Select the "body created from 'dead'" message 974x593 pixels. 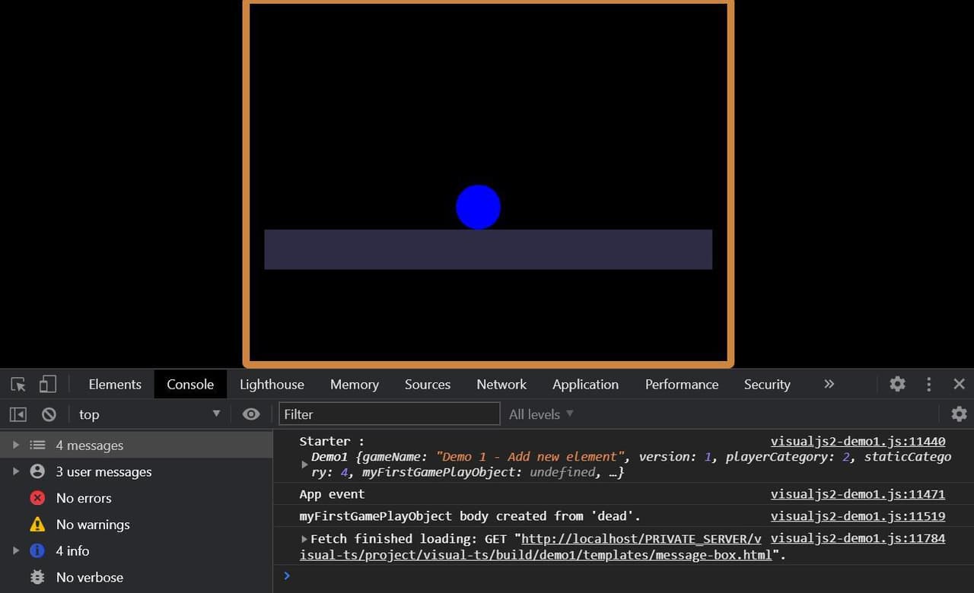pos(470,516)
